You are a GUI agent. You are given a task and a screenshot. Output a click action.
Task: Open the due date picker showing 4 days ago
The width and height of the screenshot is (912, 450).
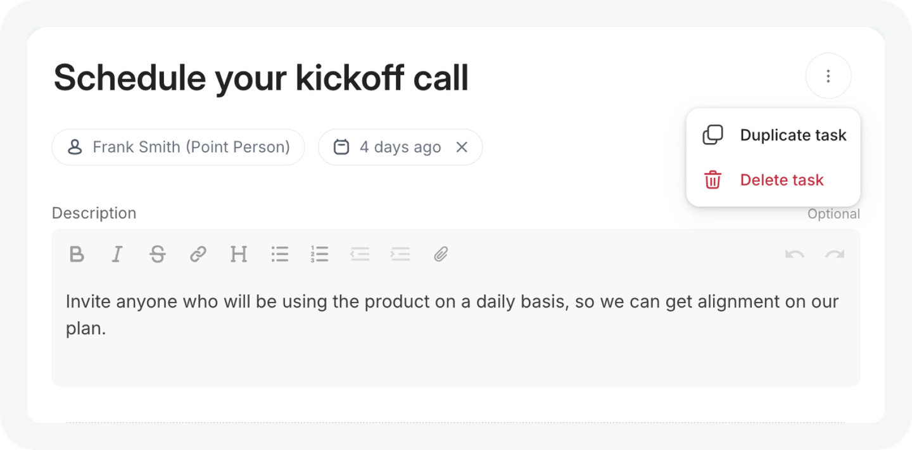tap(388, 147)
